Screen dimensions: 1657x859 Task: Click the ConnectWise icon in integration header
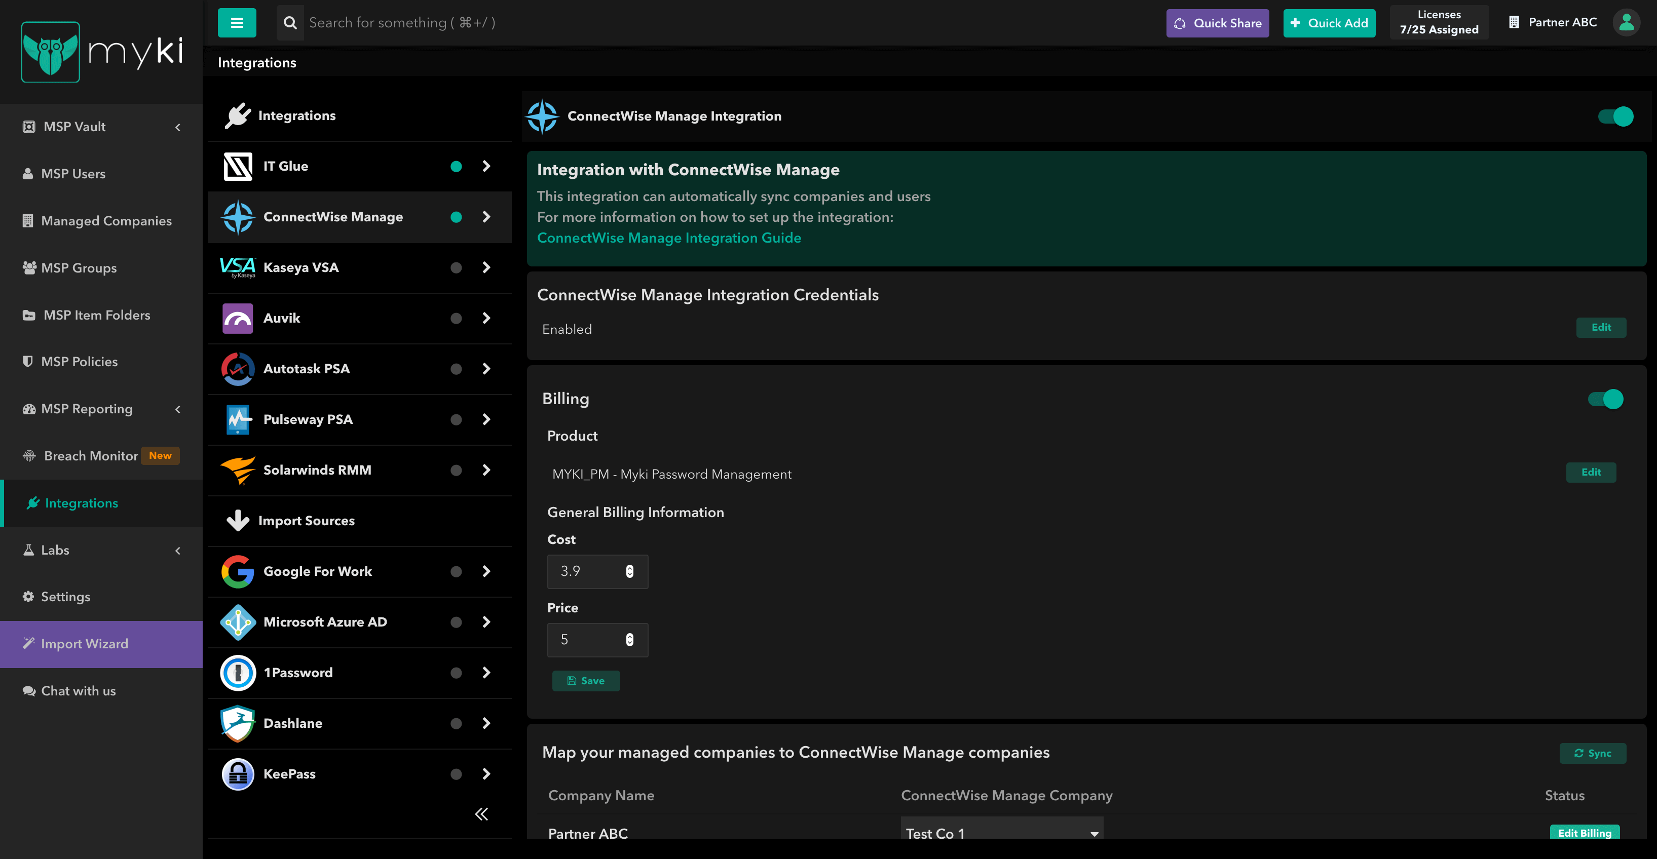(543, 116)
